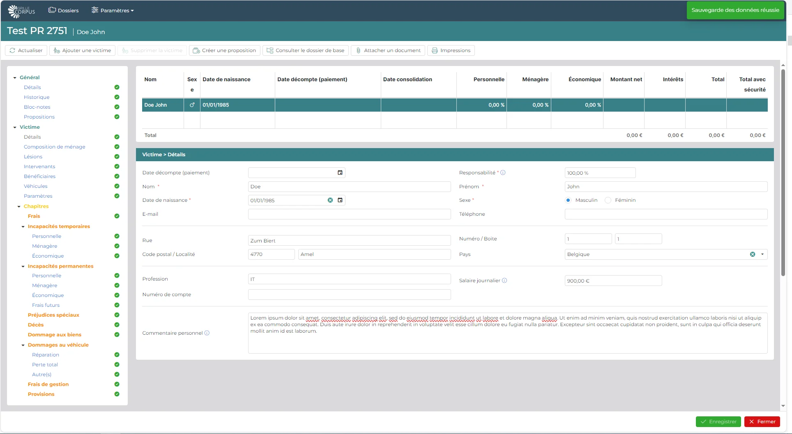Click Créer une proposition
The image size is (792, 434).
(224, 50)
